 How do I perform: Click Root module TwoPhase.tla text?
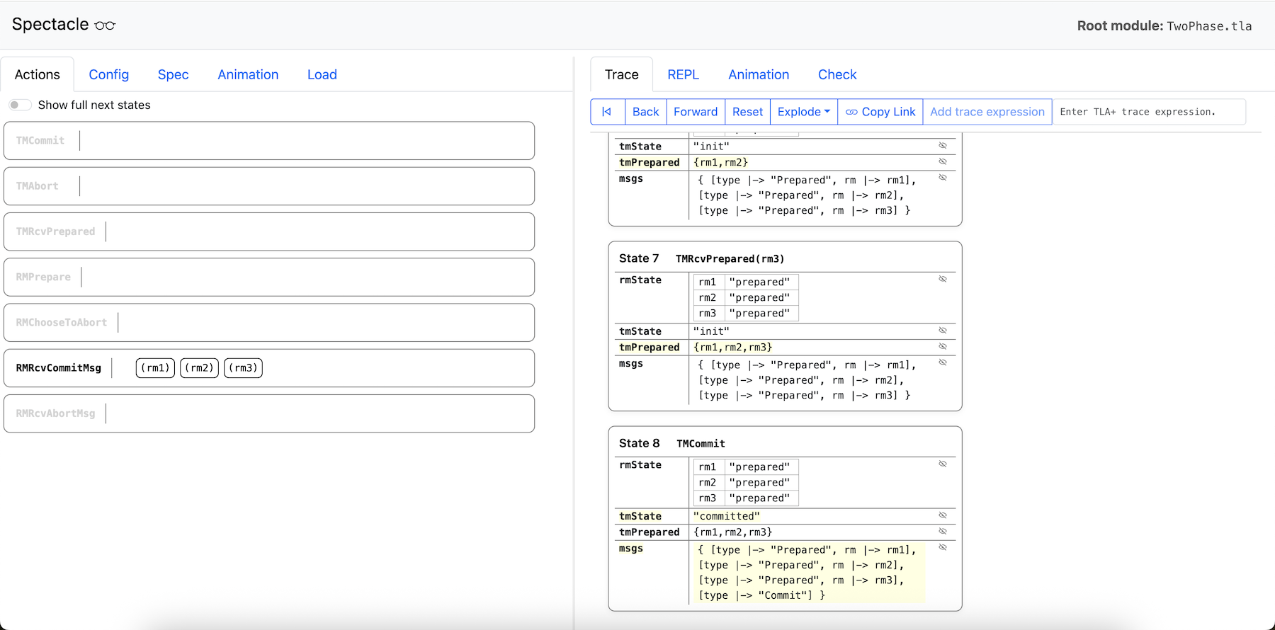pyautogui.click(x=1164, y=26)
